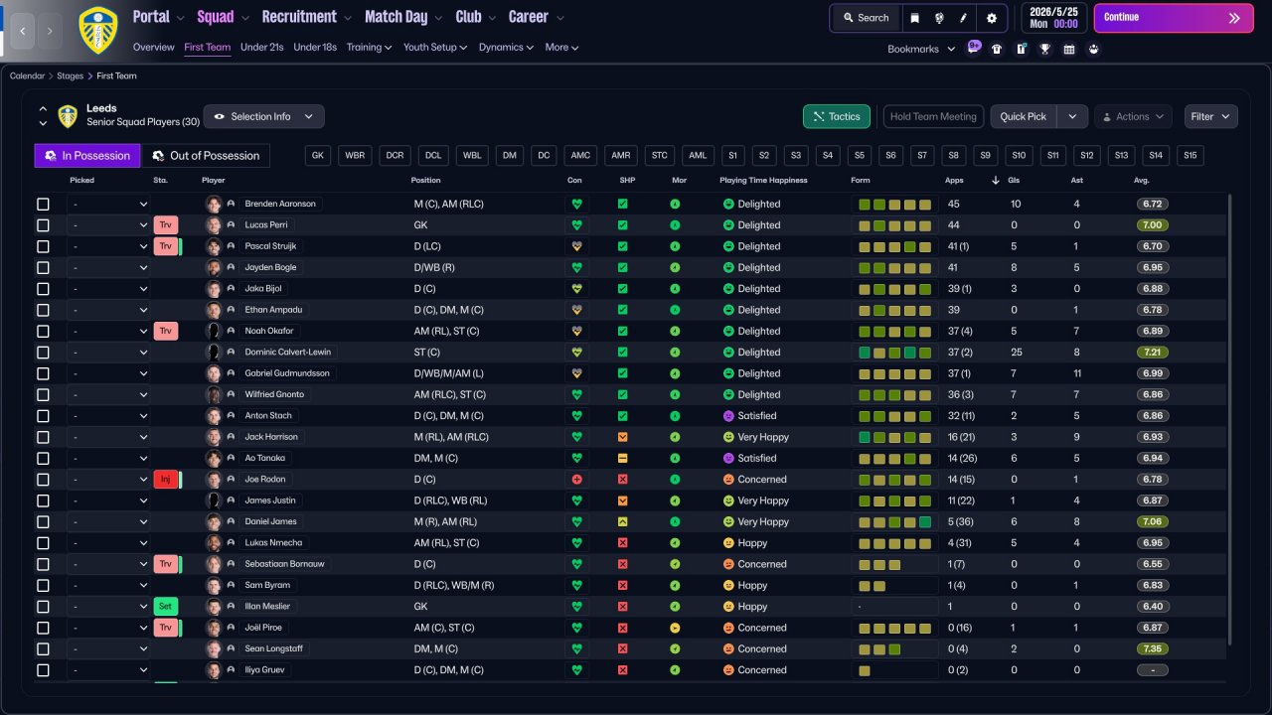This screenshot has height=715, width=1272.
Task: Click the Tactics button
Action: [x=836, y=116]
